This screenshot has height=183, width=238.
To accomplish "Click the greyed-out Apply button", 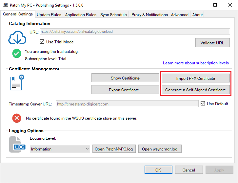I will point(219,170).
